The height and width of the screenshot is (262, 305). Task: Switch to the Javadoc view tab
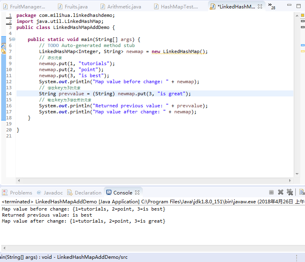click(x=50, y=192)
